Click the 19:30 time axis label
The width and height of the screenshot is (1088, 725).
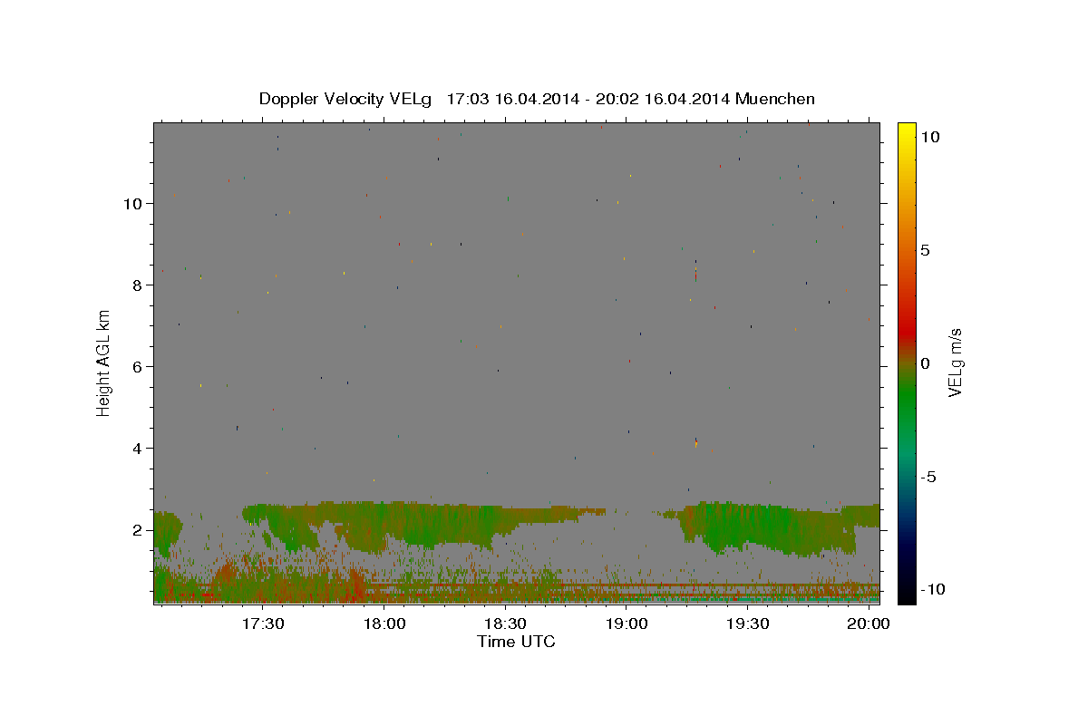pos(748,624)
